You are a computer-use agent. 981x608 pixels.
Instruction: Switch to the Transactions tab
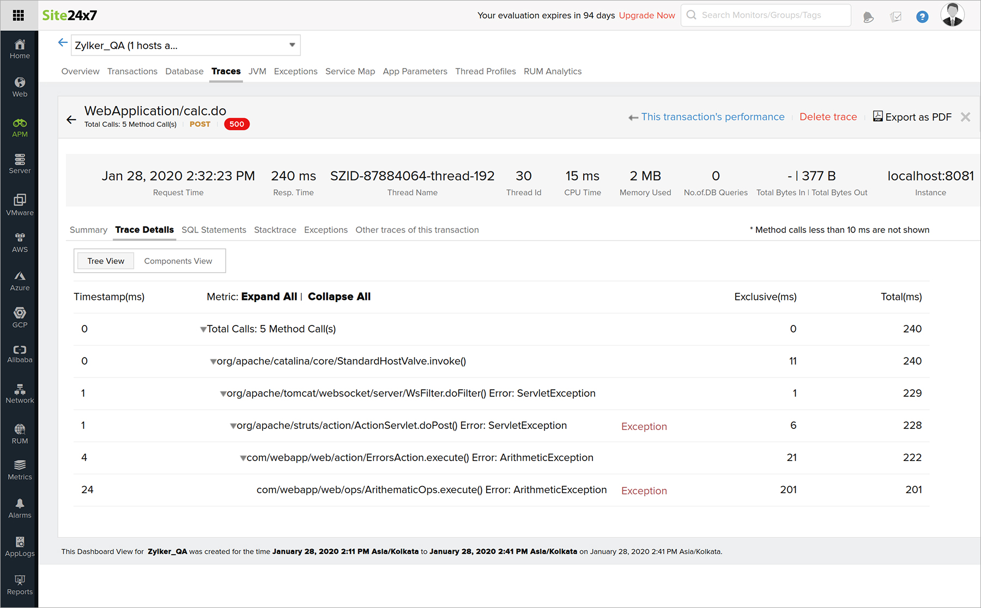click(x=132, y=71)
